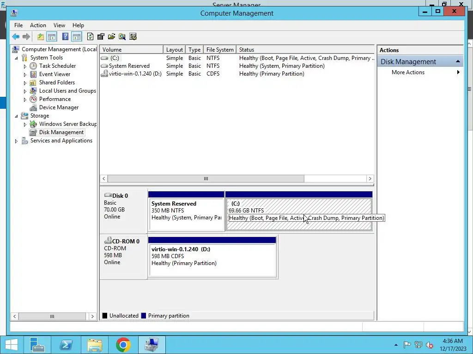This screenshot has height=354, width=473.
Task: Open More Actions submenu in Actions pane
Action: coord(420,72)
